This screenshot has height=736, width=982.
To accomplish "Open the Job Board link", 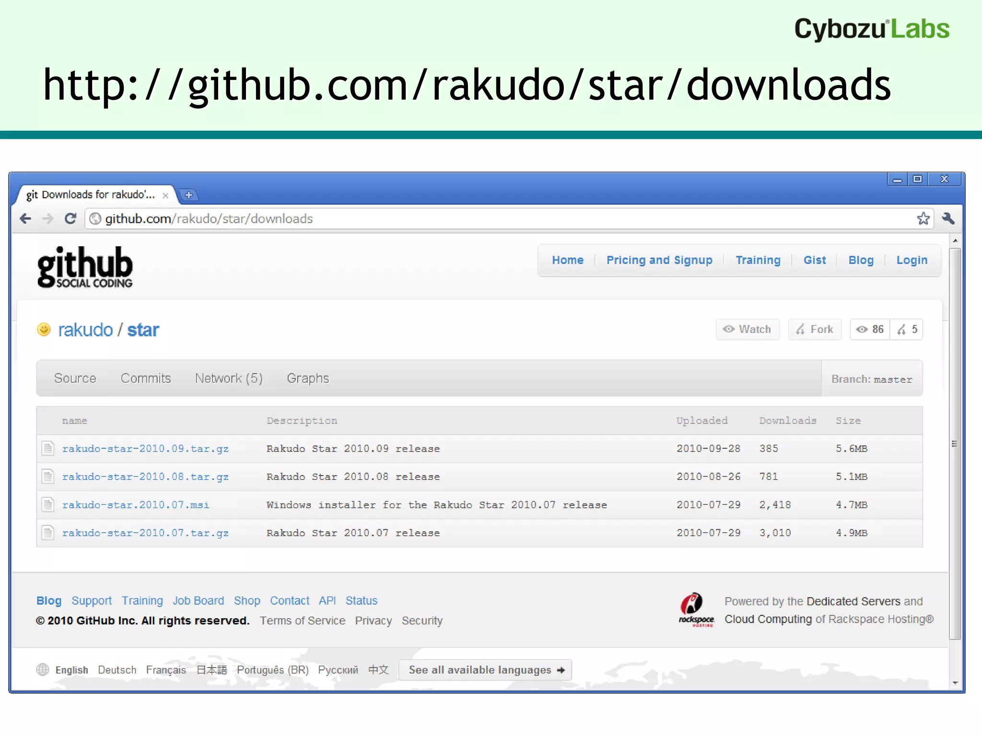I will [198, 600].
